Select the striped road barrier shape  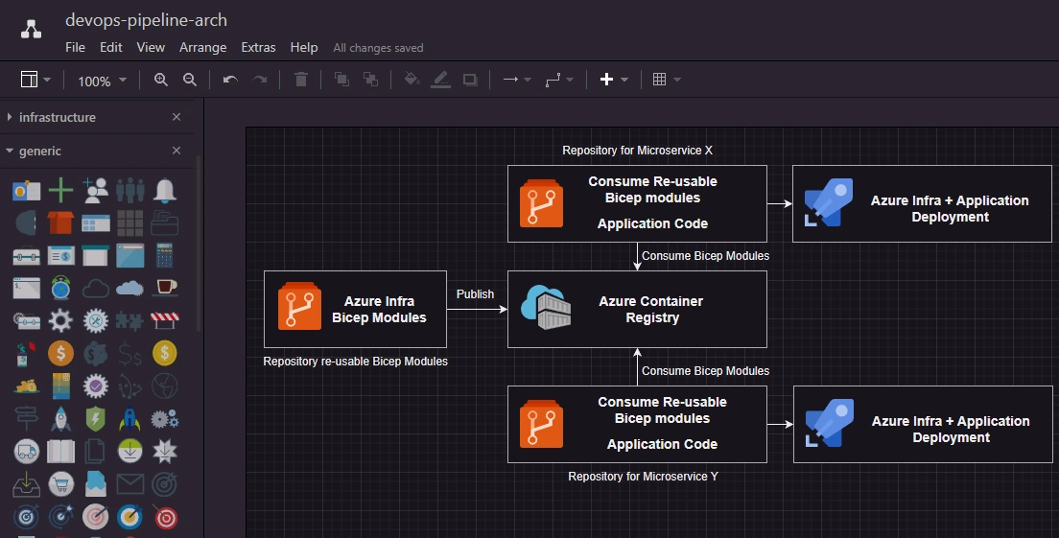pyautogui.click(x=165, y=320)
